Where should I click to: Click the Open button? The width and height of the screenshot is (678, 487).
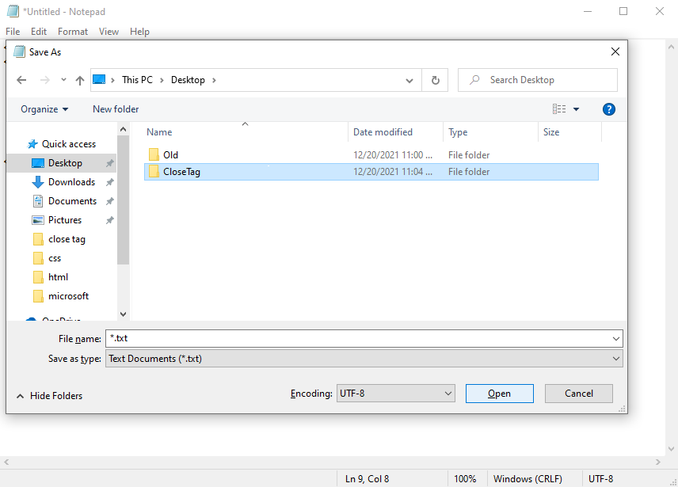[x=500, y=394]
